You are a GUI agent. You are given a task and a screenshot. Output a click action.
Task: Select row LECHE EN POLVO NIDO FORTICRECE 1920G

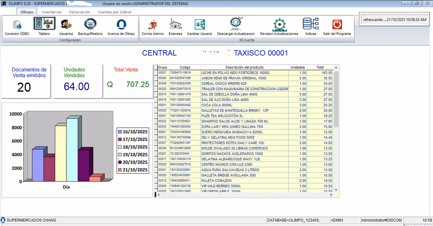coord(245,73)
